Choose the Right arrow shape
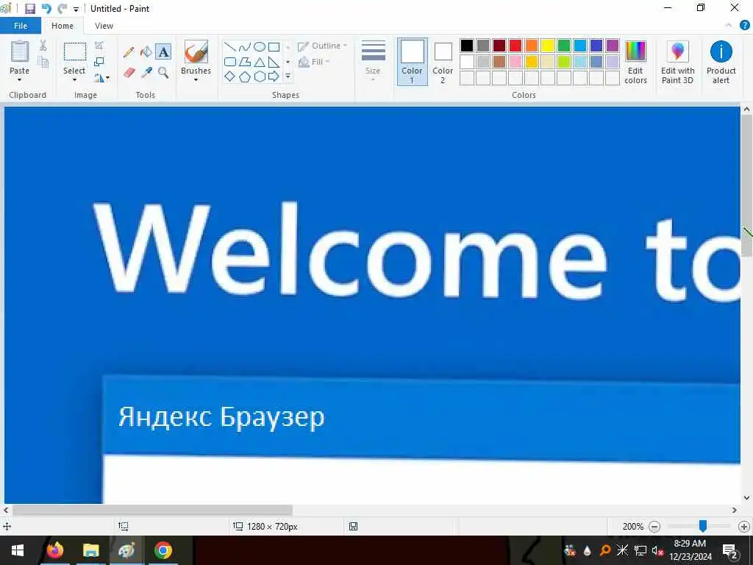The width and height of the screenshot is (753, 565). tap(274, 77)
